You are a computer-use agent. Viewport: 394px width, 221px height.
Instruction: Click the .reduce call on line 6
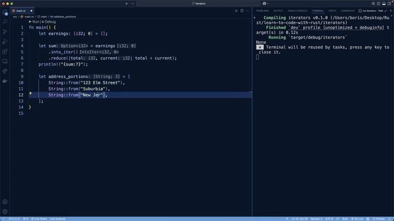pyautogui.click(x=58, y=58)
